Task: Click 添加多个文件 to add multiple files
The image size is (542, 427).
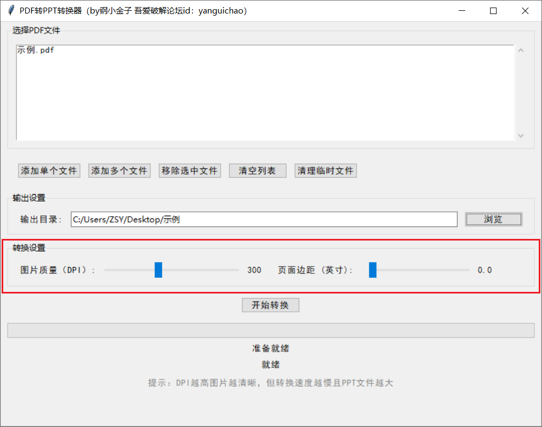Action: (119, 170)
